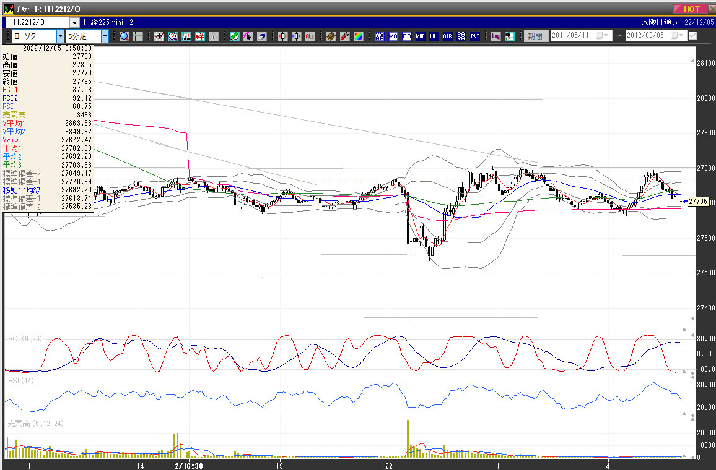Click the magnifier number-2 toolbar icon
Image resolution: width=716 pixels, height=470 pixels.
(x=173, y=36)
